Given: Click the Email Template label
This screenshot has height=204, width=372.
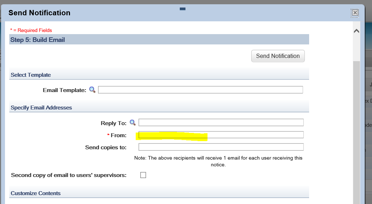Looking at the screenshot, I should click(64, 90).
